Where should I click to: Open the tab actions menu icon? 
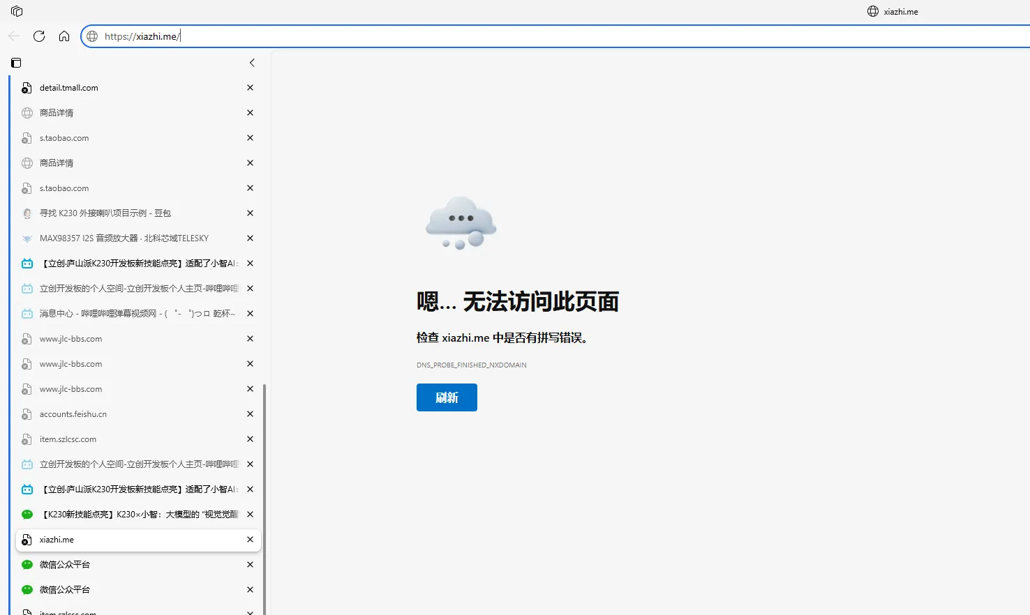click(16, 11)
